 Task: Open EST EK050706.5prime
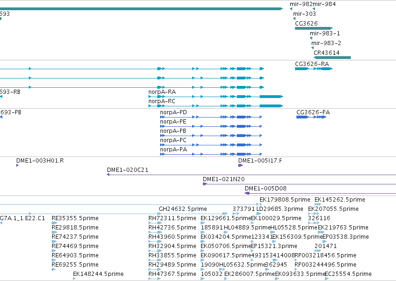pos(226,247)
